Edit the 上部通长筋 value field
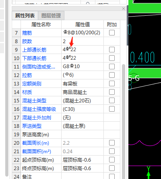The height and width of the screenshot is (179, 161). click(83, 50)
